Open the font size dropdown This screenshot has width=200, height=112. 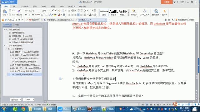pyautogui.click(x=50, y=11)
